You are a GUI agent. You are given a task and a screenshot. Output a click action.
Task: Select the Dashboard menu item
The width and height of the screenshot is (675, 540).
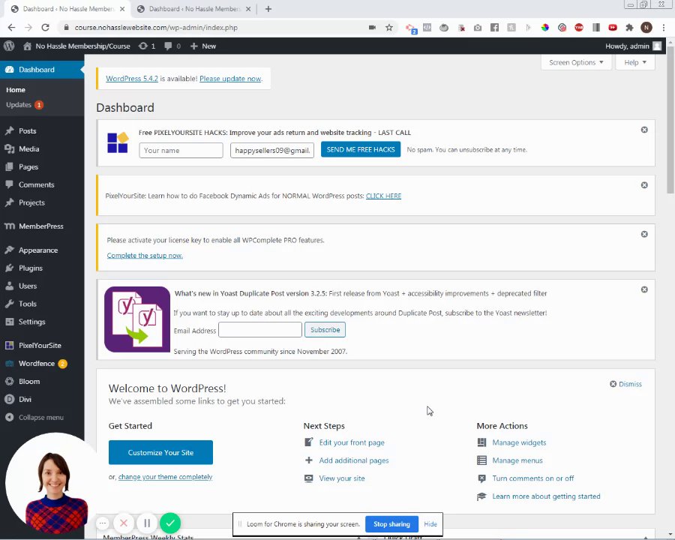[x=42, y=70]
